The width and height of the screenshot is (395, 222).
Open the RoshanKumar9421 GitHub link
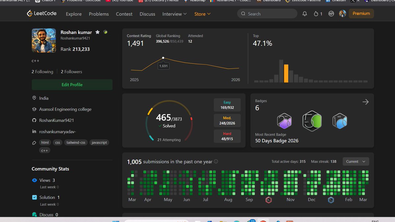pyautogui.click(x=57, y=120)
